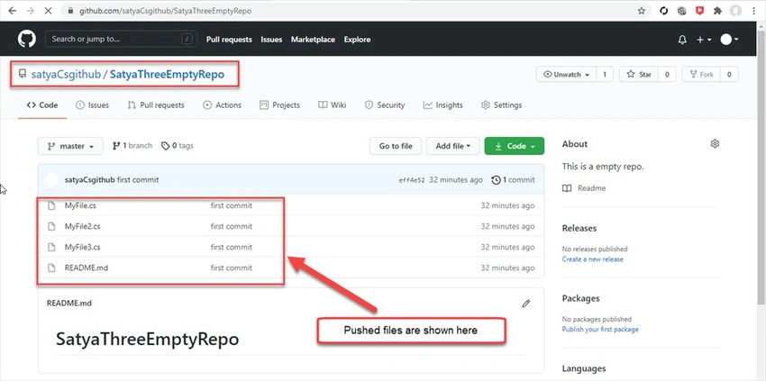
Task: Click the Go to file button
Action: pyautogui.click(x=396, y=146)
